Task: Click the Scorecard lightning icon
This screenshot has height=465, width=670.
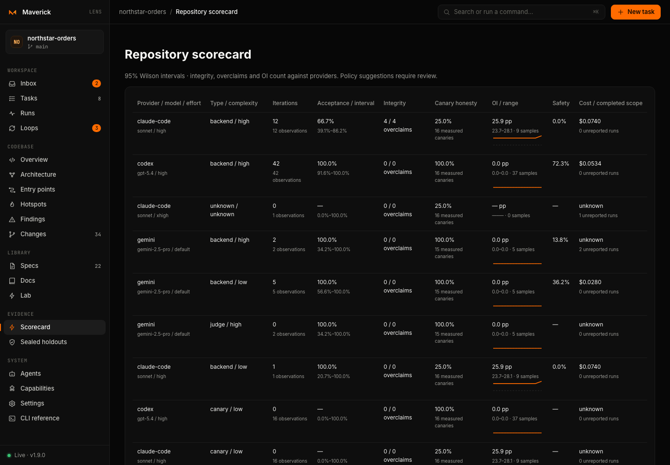Action: pyautogui.click(x=12, y=327)
